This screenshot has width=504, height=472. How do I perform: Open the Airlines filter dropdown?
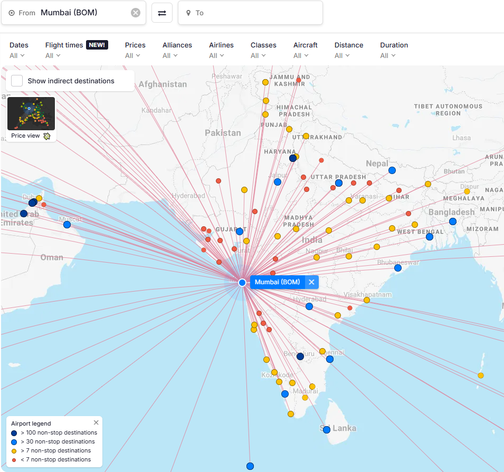[221, 50]
